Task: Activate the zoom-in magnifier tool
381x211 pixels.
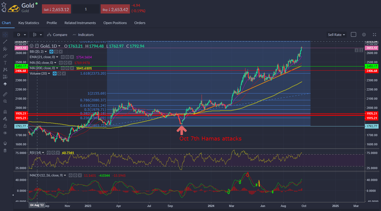Action: [5, 101]
